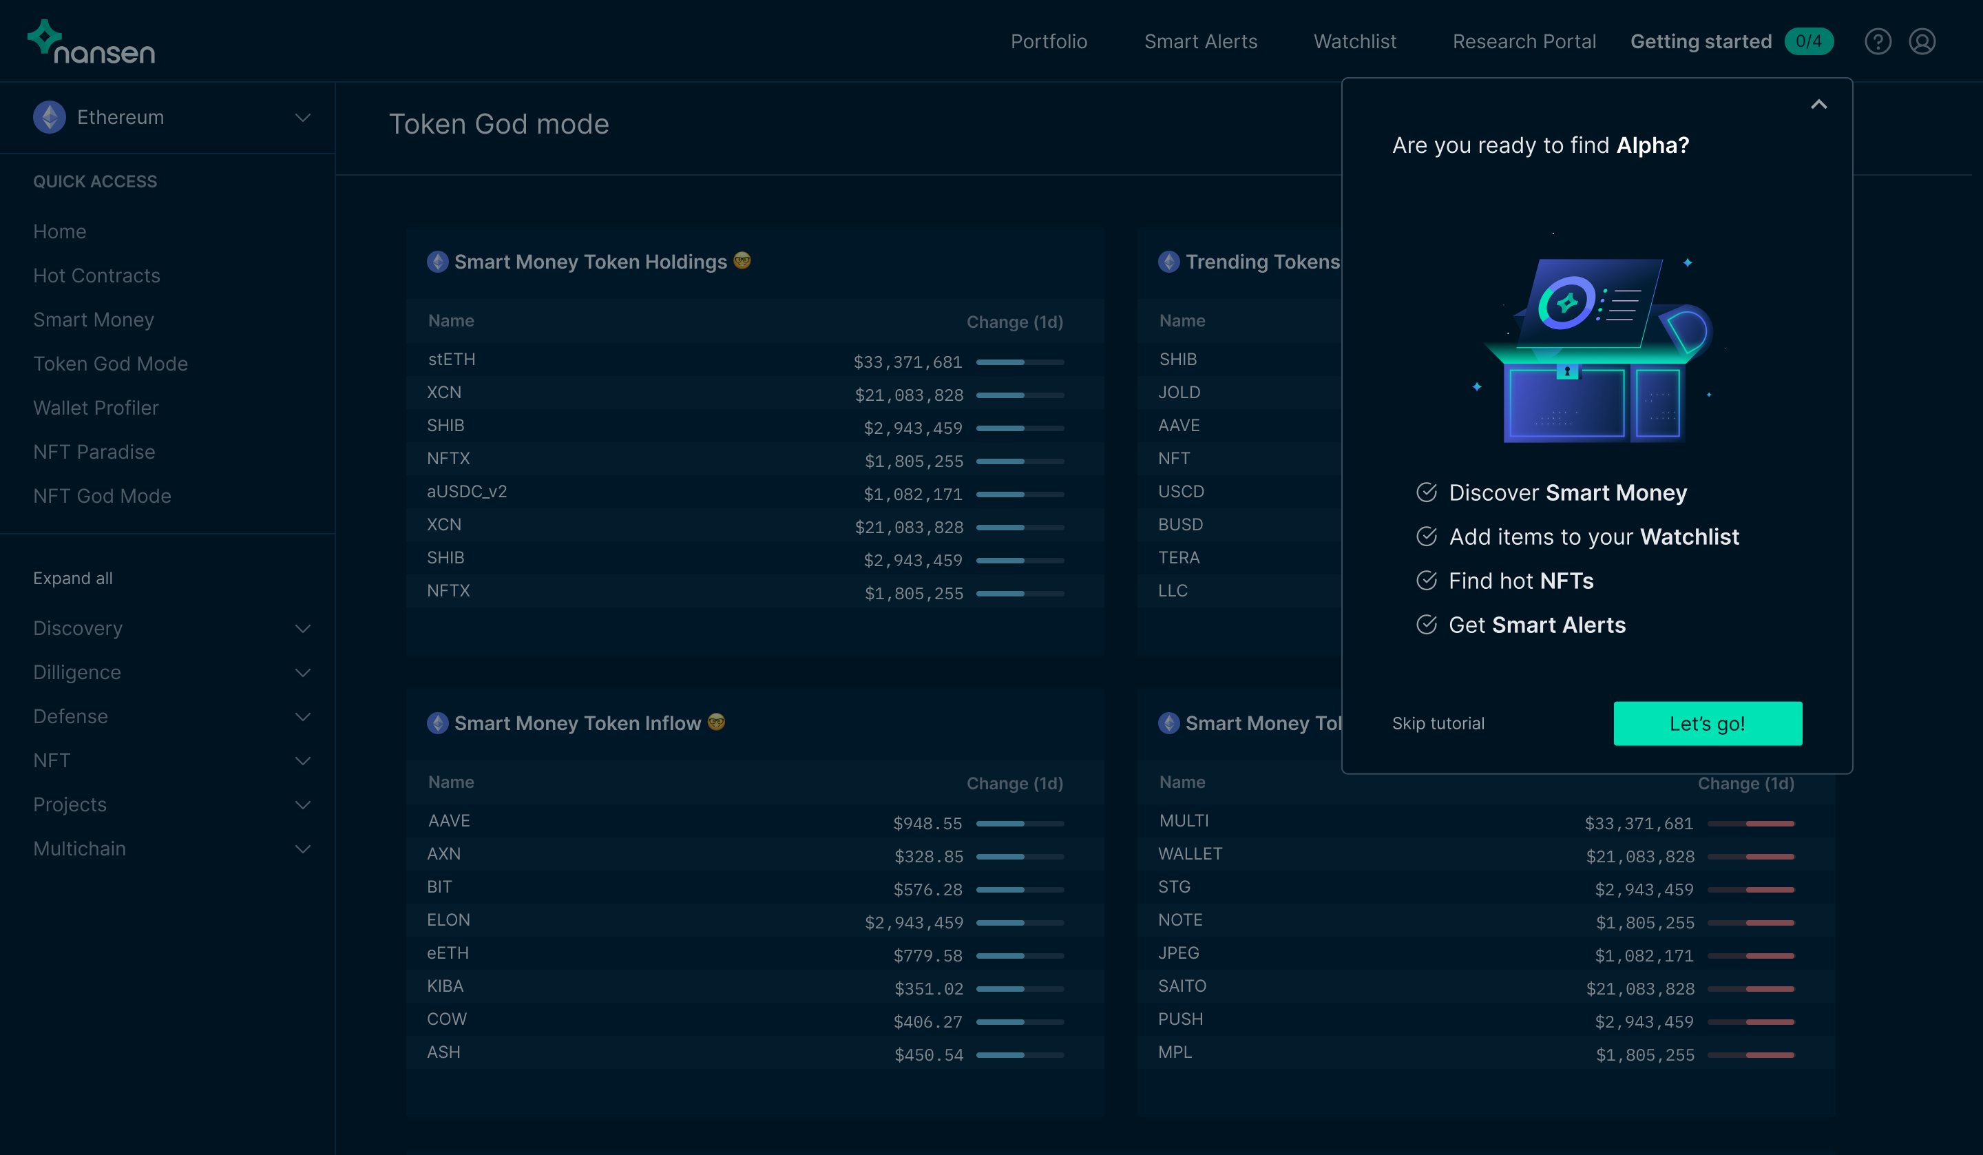This screenshot has width=1983, height=1155.
Task: Click Ethereum icon beside Trending Tokens
Action: (x=1168, y=262)
